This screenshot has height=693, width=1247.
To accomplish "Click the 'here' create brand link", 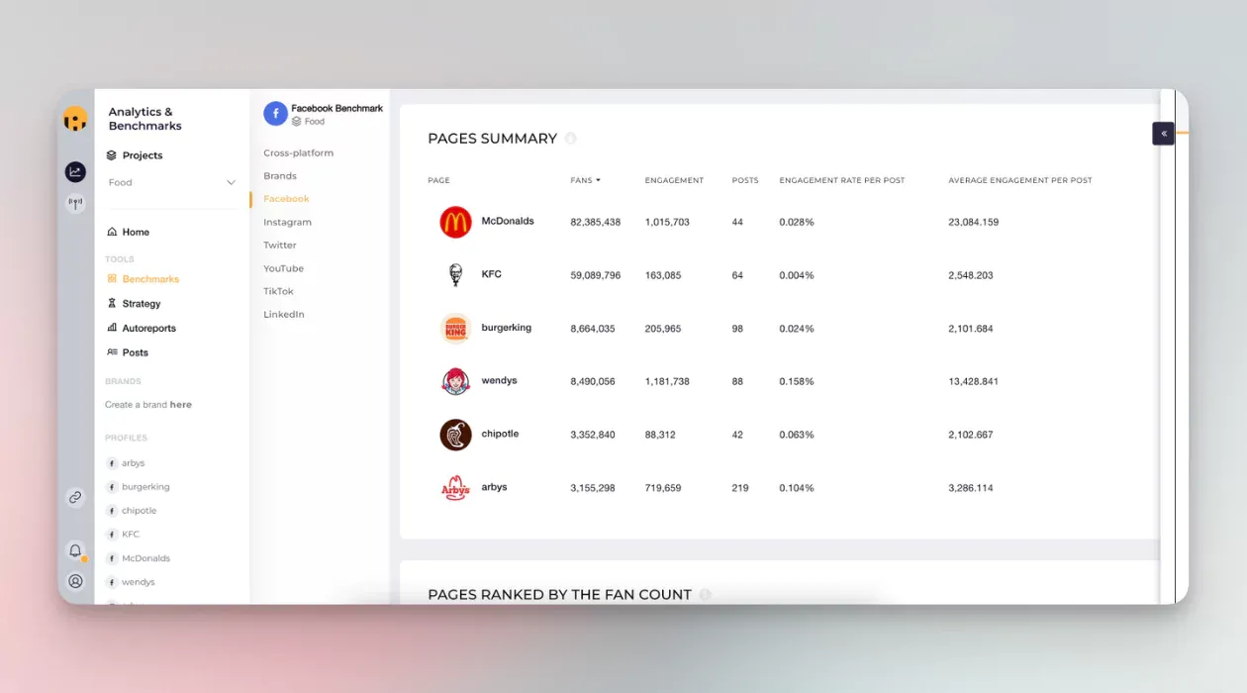I will [181, 405].
